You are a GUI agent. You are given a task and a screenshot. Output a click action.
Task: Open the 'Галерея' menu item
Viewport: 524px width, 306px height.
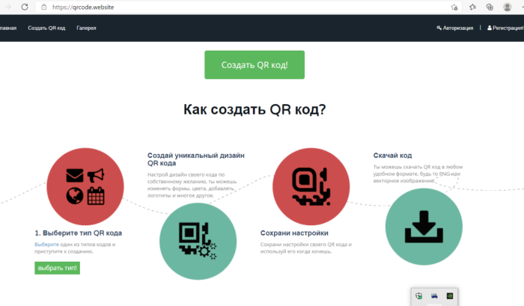pos(86,28)
